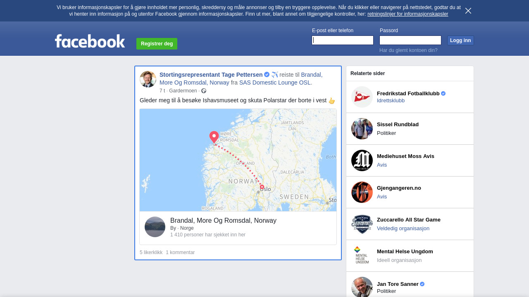Open Fredrikstad Fotballklubb page logo
Image resolution: width=529 pixels, height=297 pixels.
pos(362,97)
